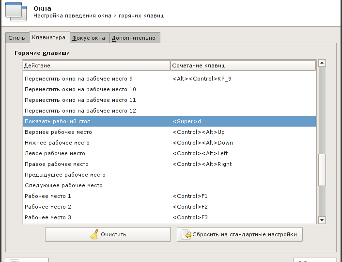Click the vertical scrollbar thumb
This screenshot has height=262, width=342.
(x=322, y=169)
